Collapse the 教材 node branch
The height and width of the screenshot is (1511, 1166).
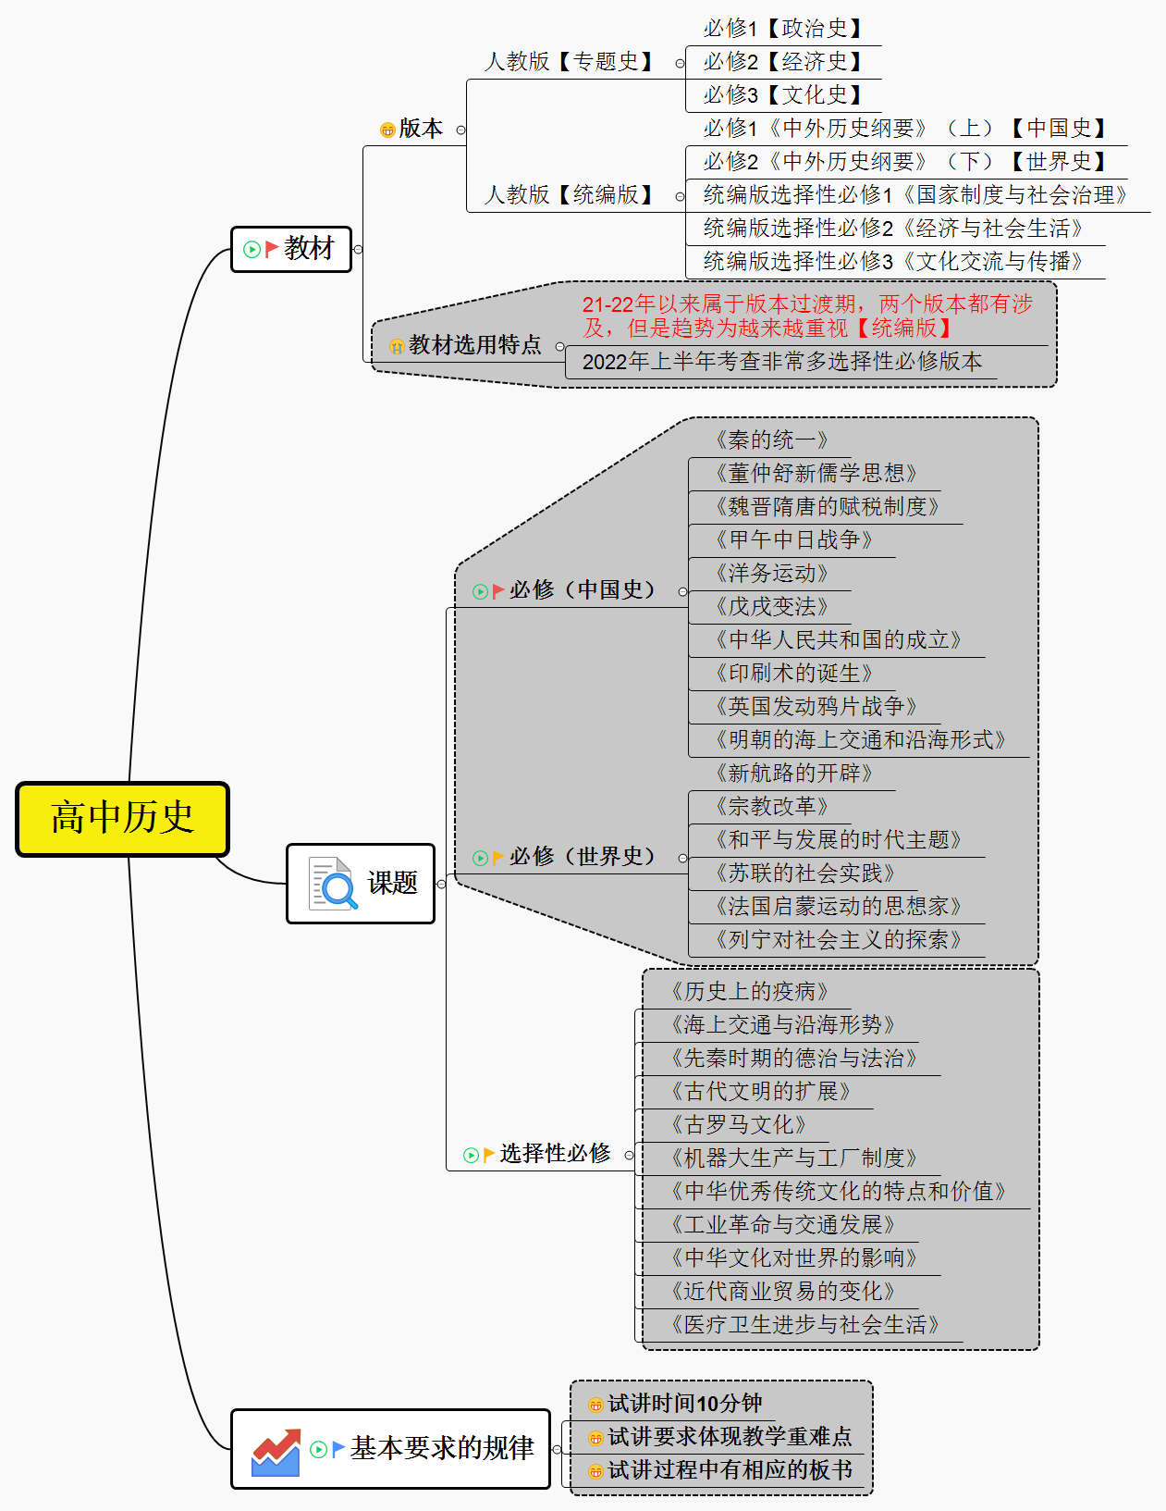359,249
